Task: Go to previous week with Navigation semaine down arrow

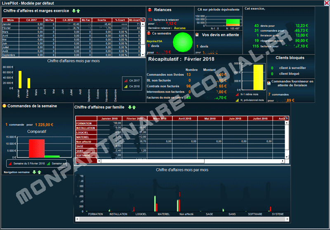Action: coord(34,172)
